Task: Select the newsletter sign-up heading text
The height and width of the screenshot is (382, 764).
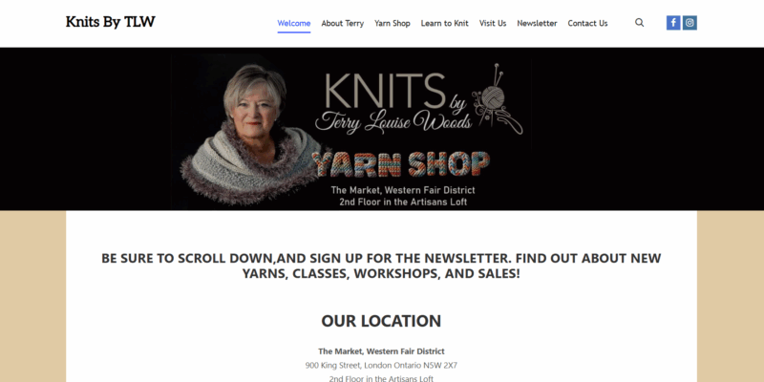Action: coord(381,265)
